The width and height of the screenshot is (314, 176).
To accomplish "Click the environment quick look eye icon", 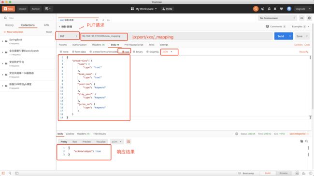I will (x=302, y=18).
